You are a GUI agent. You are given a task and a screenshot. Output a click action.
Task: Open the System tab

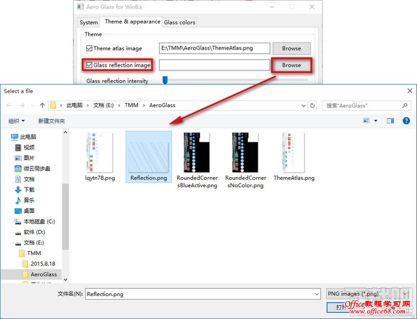coord(88,22)
